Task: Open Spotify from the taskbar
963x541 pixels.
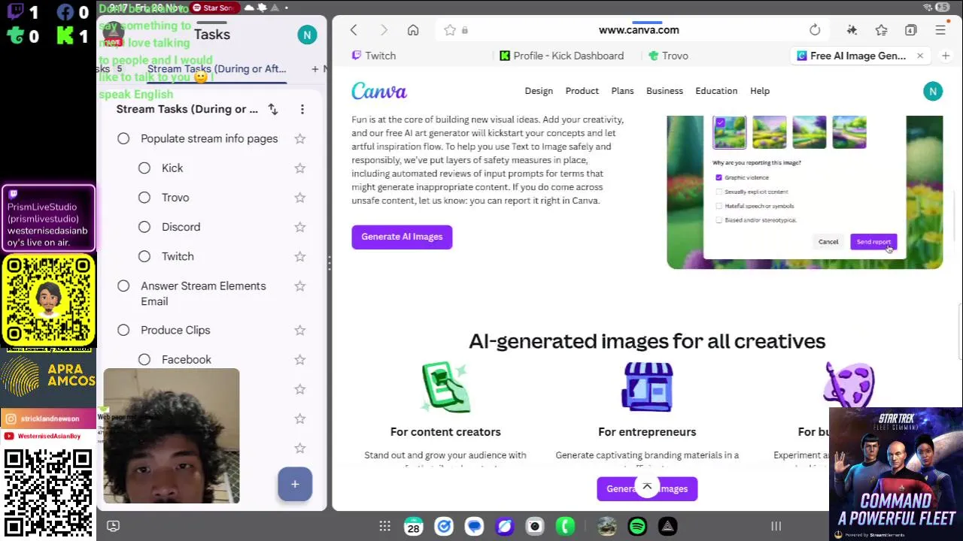Action: 637,527
